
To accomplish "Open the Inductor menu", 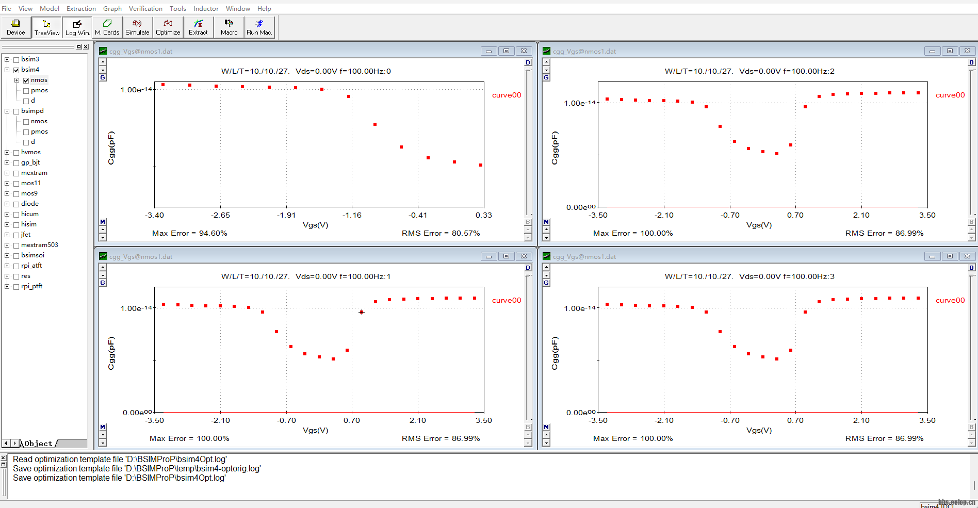I will pos(206,9).
